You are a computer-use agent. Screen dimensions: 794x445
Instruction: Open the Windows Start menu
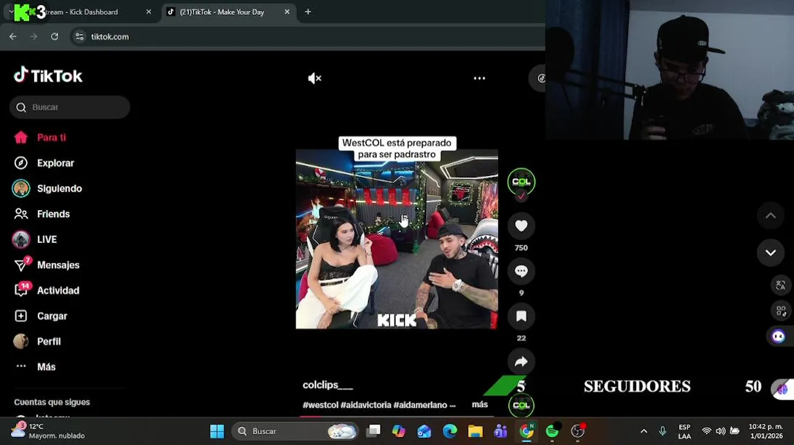pyautogui.click(x=217, y=431)
